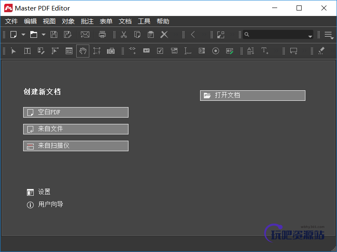The image size is (337, 252).
Task: Open the 批注 menu
Action: tap(87, 21)
